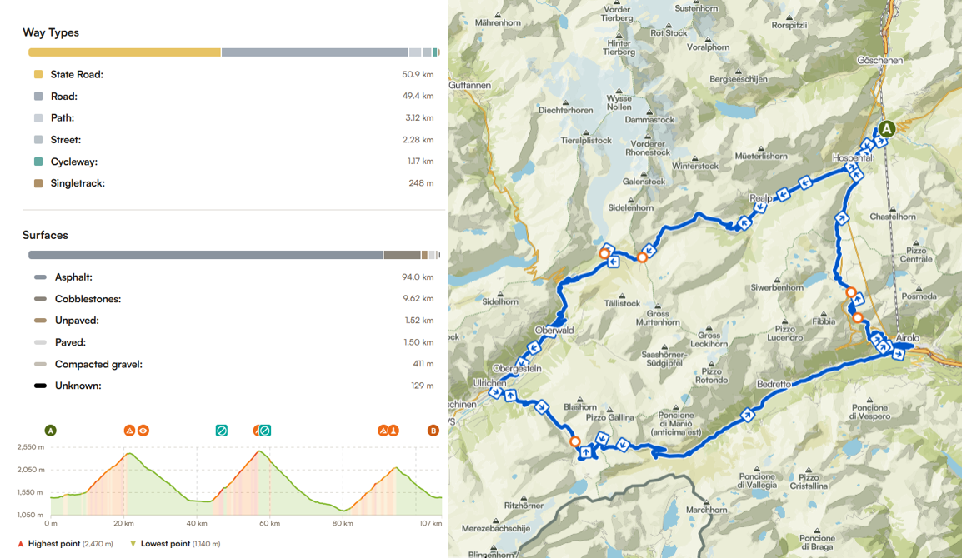962x558 pixels.
Task: Click the direction arrow marker below Realp
Action: coord(742,222)
